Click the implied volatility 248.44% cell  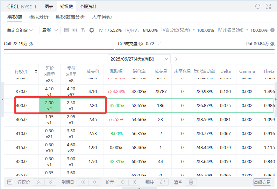tap(204, 147)
